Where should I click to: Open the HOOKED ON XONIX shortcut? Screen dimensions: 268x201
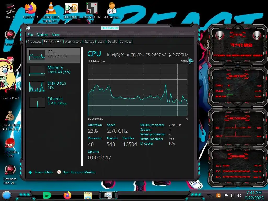[x=92, y=12]
